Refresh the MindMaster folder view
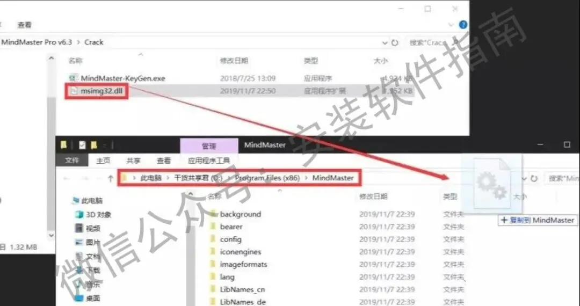The height and width of the screenshot is (306, 580). [x=534, y=178]
